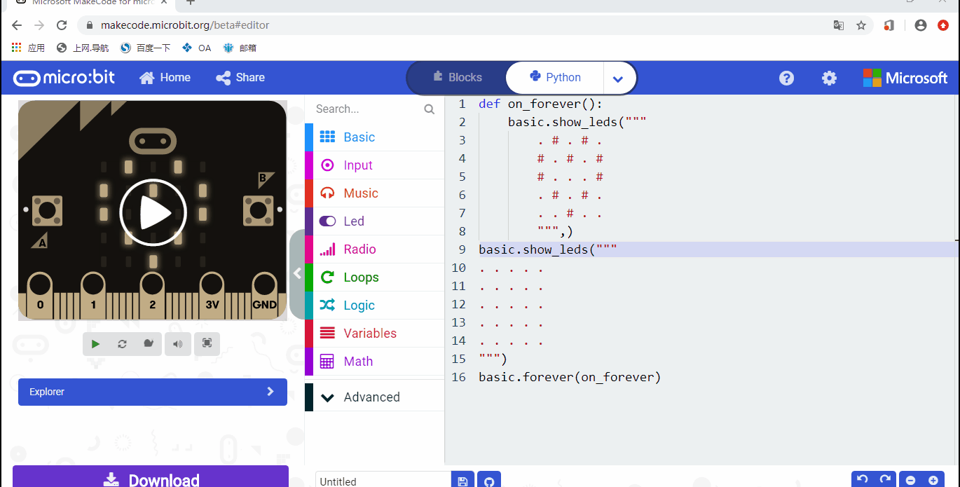Open the Loops category
Image resolution: width=960 pixels, height=487 pixels.
(x=375, y=277)
